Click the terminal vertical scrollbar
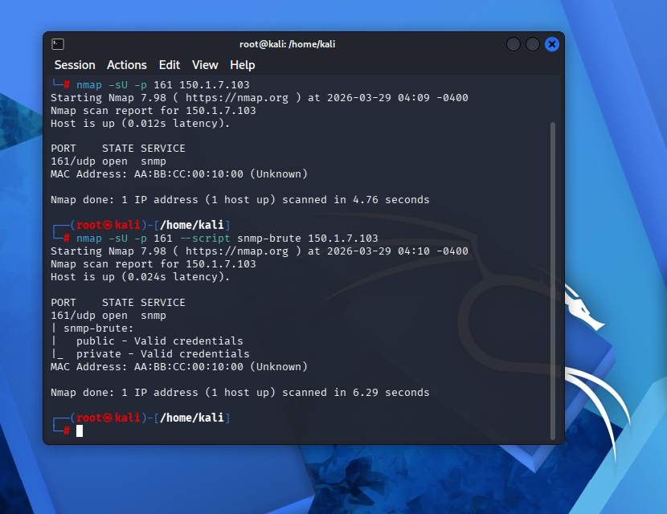The image size is (667, 514). pos(553,280)
